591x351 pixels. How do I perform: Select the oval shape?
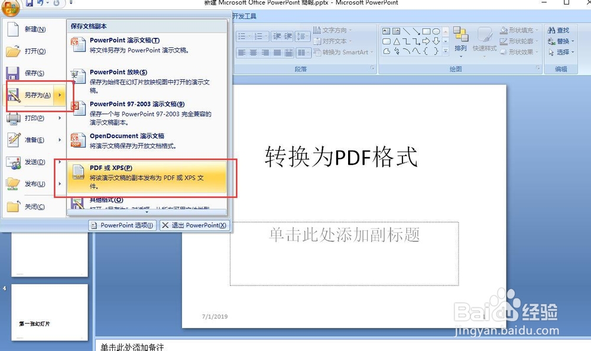point(436,31)
